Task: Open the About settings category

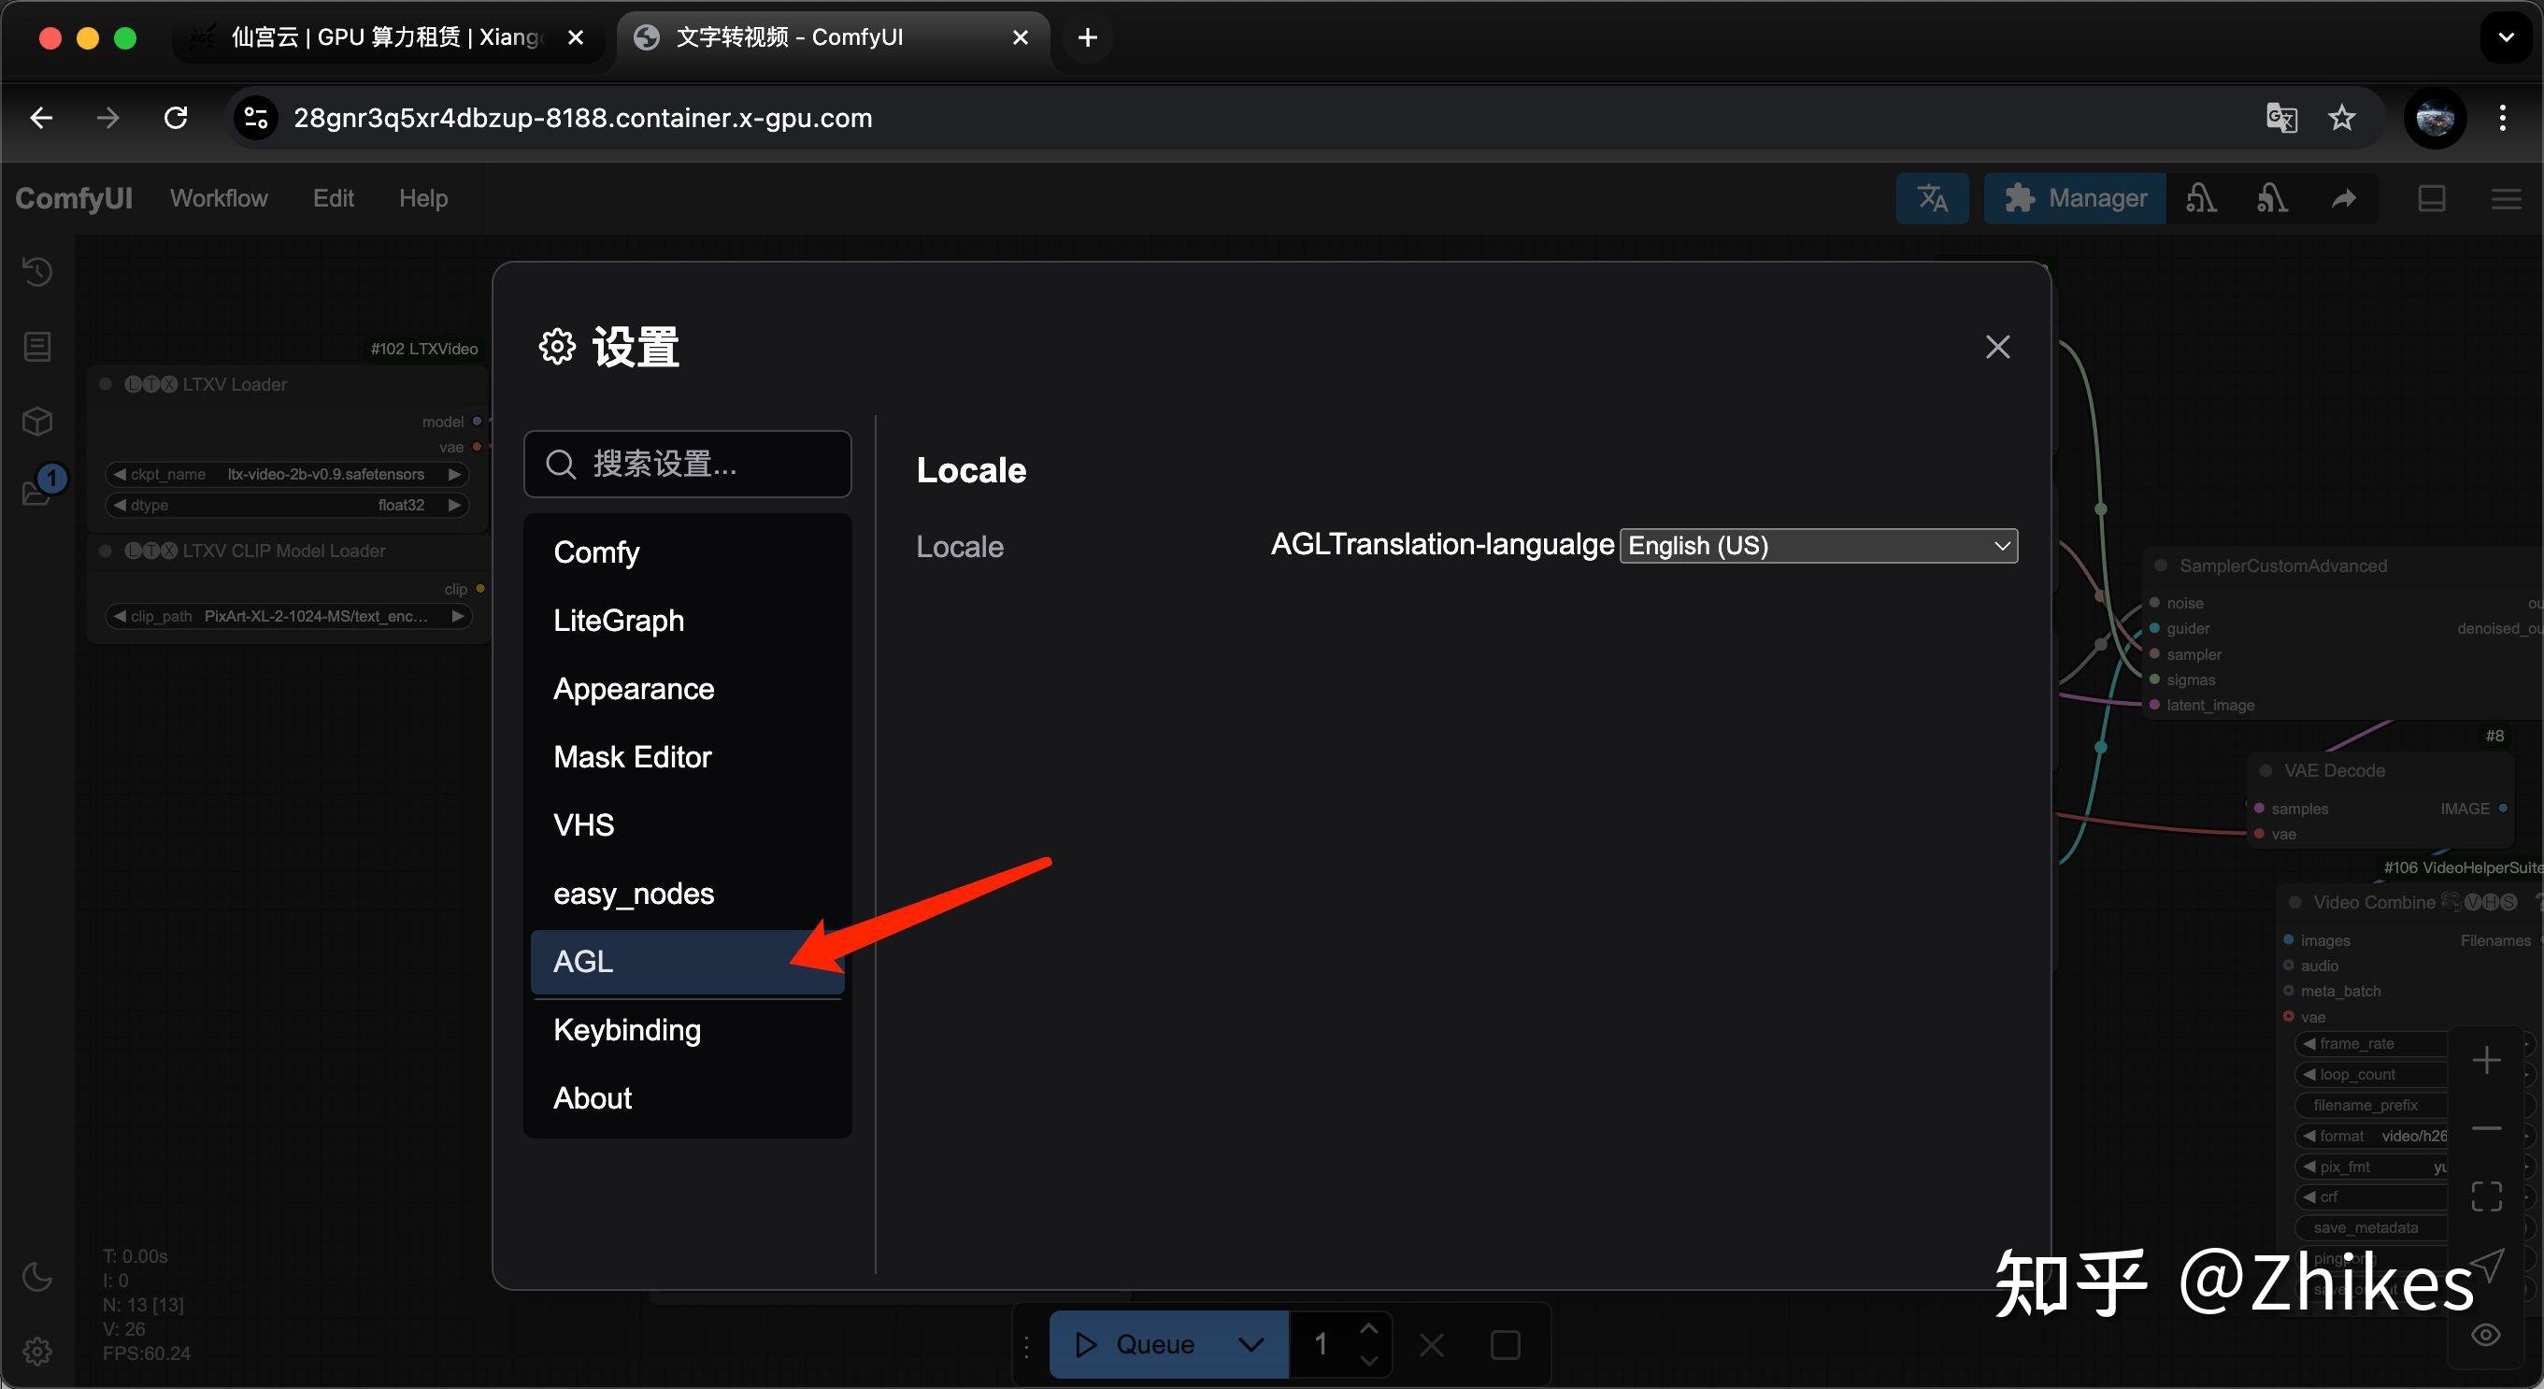Action: click(687, 1098)
